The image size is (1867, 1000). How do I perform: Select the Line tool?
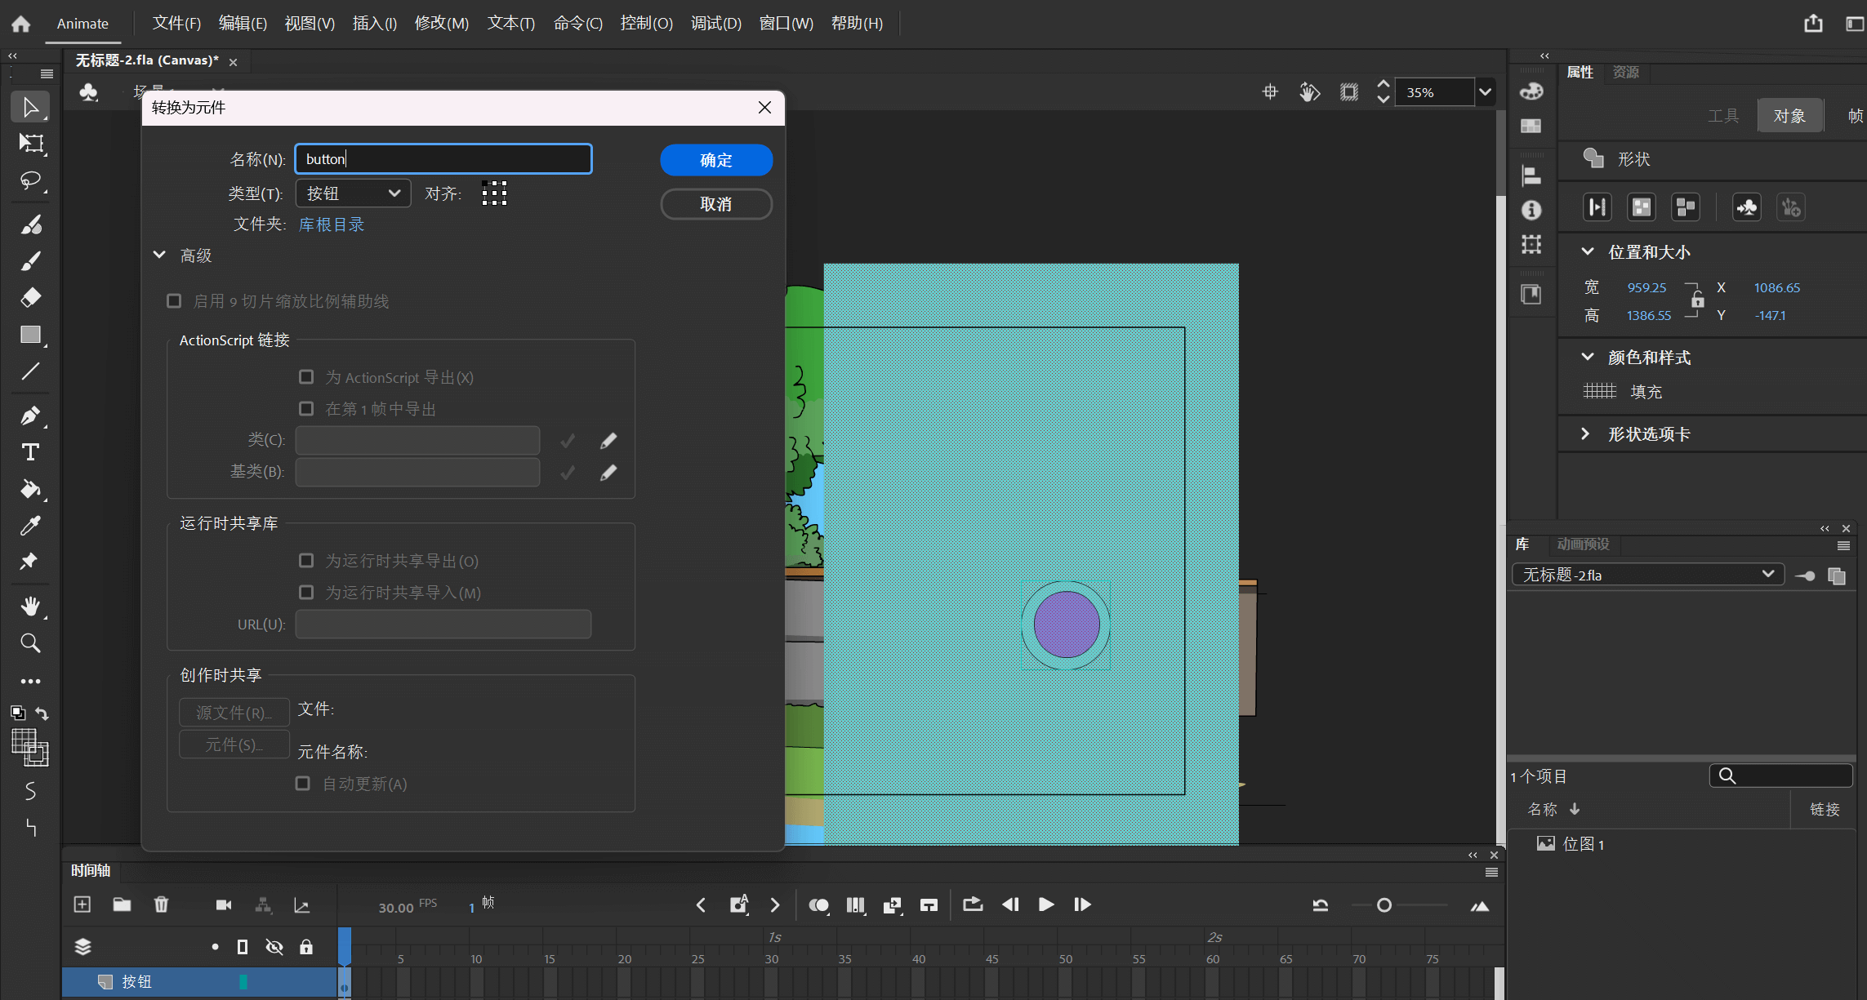click(30, 371)
